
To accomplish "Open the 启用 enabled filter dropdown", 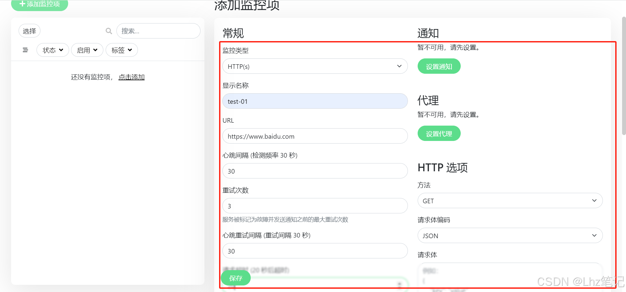I will click(x=87, y=50).
